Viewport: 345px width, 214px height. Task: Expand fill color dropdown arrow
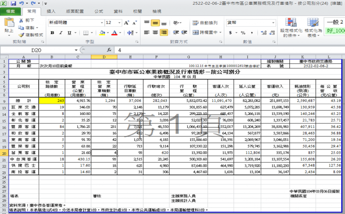click(x=108, y=33)
